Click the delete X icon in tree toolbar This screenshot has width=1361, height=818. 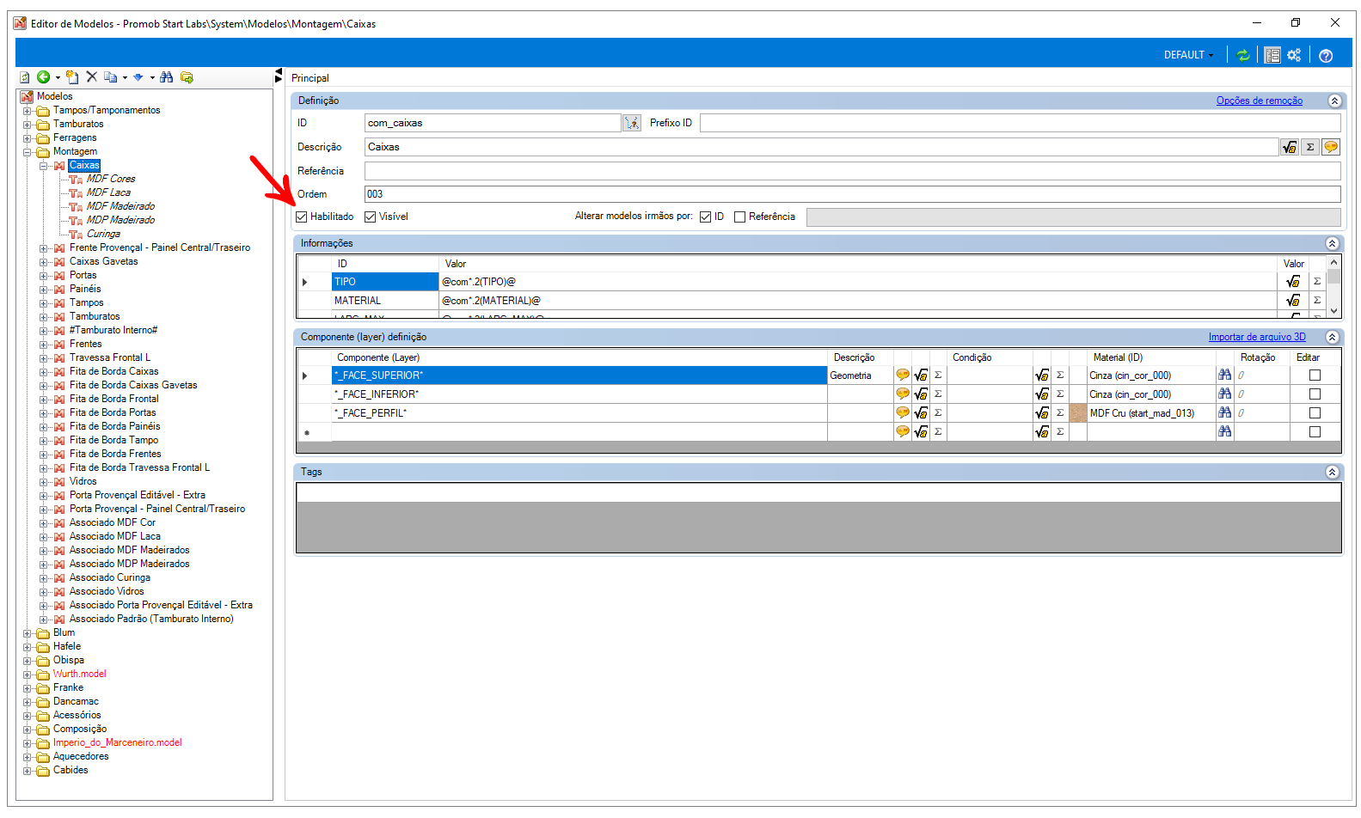pyautogui.click(x=91, y=77)
